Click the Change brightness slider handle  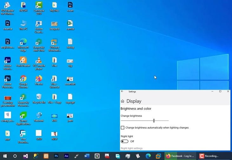pyautogui.click(x=154, y=121)
